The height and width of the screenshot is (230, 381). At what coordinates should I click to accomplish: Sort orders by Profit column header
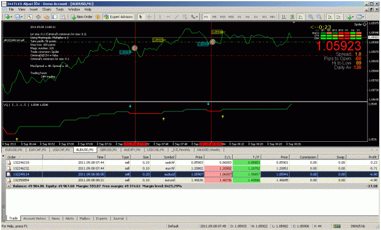click(x=362, y=157)
